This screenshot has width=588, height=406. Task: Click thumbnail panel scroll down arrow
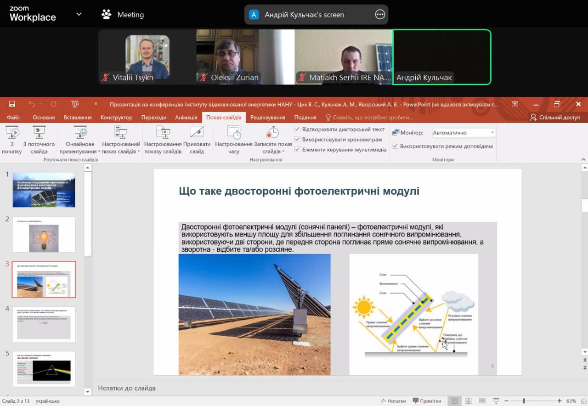pos(88,391)
